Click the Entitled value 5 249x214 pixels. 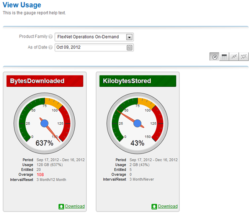(131, 170)
